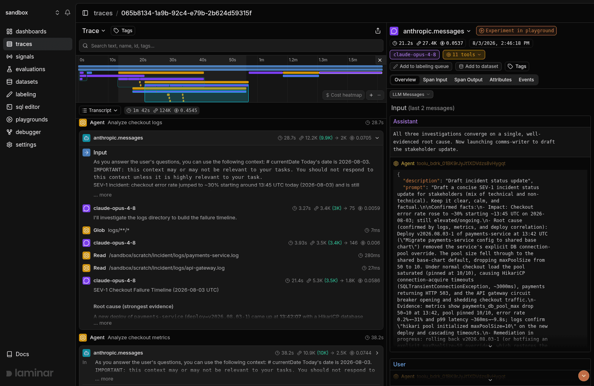Toggle the sidebar panel icon
Image resolution: width=594 pixels, height=386 pixels.
85,13
